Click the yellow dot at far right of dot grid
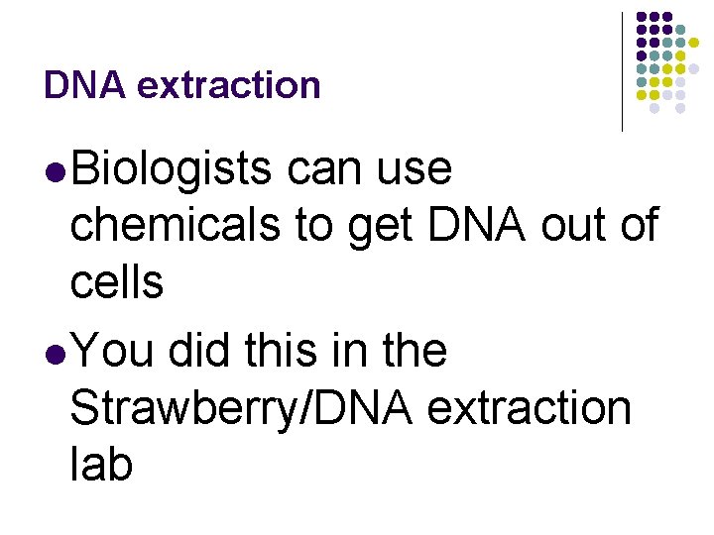The width and height of the screenshot is (714, 535). click(x=693, y=43)
